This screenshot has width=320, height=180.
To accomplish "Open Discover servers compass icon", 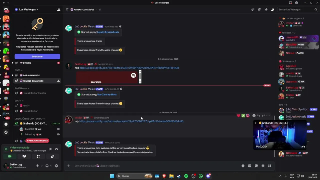I will [x=6, y=132].
